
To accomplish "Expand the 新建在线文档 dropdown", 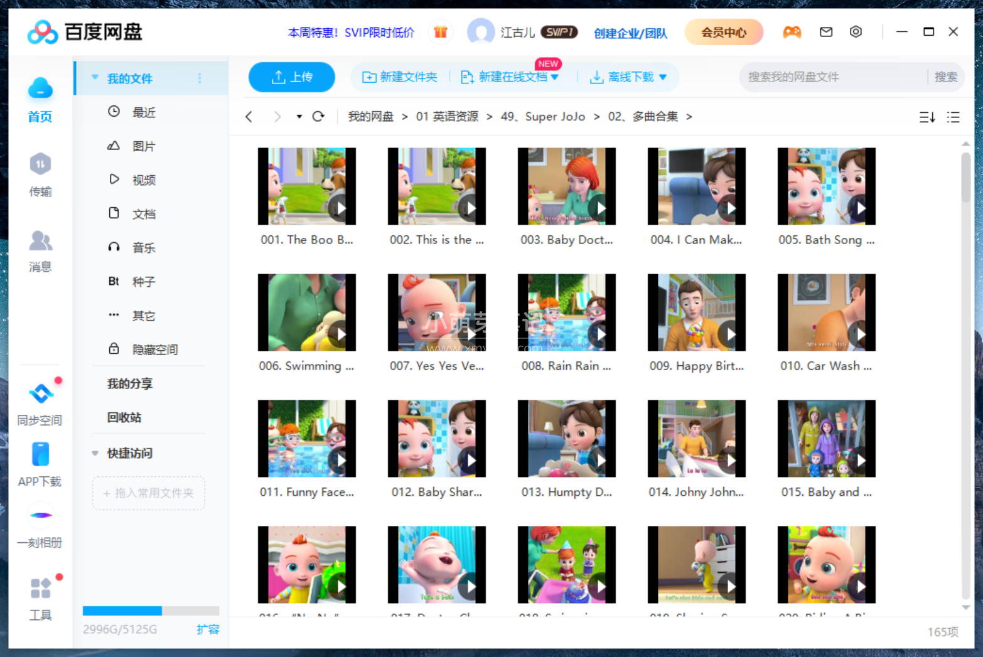I will pos(555,77).
